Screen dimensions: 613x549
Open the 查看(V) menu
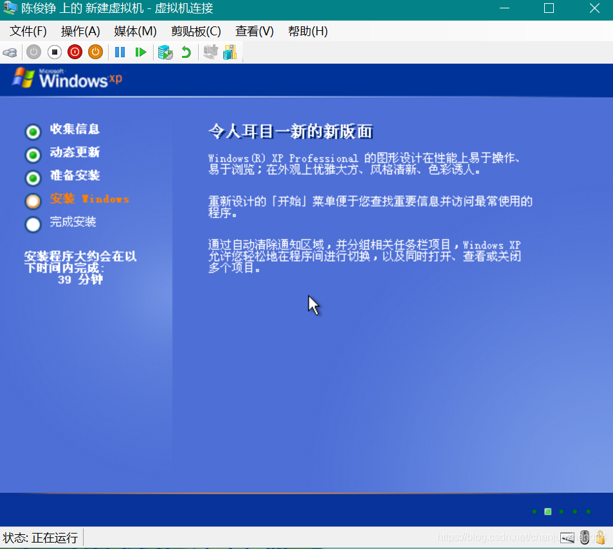(254, 31)
